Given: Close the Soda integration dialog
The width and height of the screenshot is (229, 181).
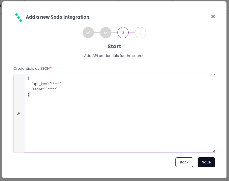Looking at the screenshot, I should pyautogui.click(x=213, y=17).
